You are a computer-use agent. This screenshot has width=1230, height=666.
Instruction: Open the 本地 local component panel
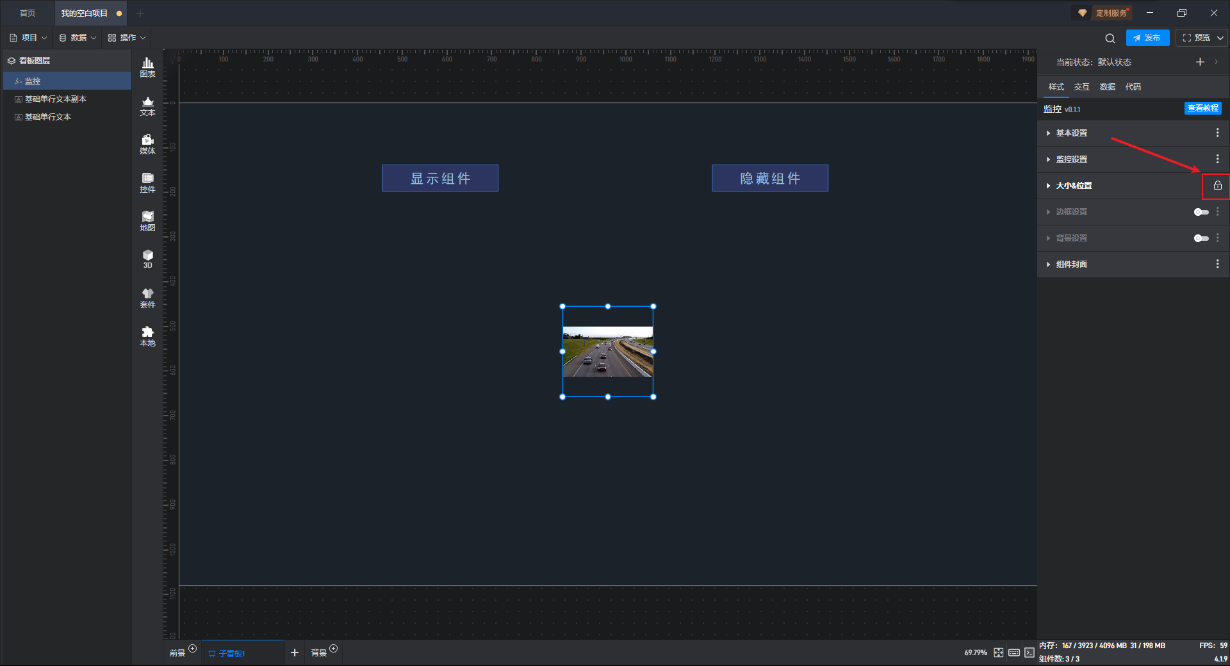pyautogui.click(x=147, y=336)
